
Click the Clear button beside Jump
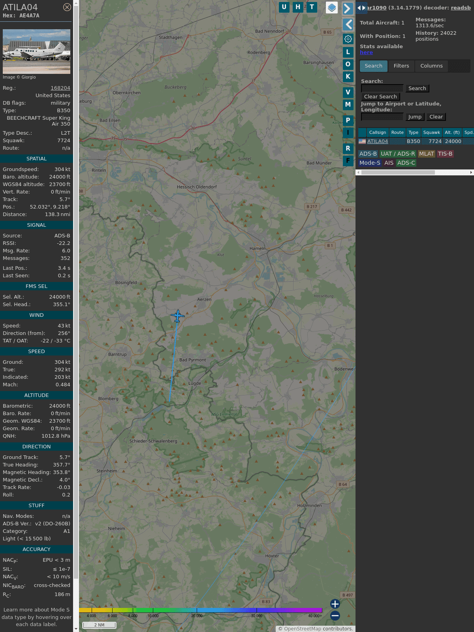(x=436, y=117)
